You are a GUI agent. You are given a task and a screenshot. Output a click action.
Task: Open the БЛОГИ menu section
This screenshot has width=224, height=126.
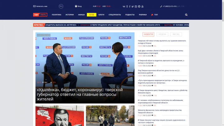[x=101, y=15]
